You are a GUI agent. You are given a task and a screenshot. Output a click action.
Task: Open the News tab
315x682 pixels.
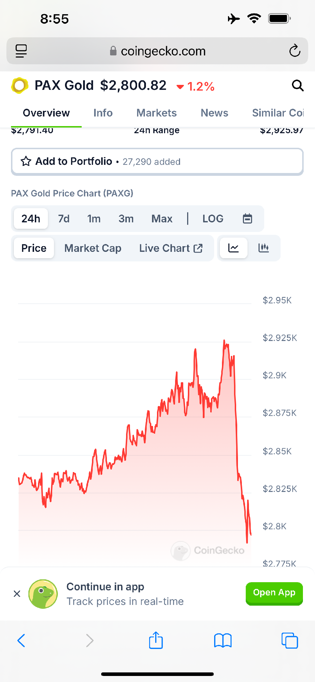point(214,113)
